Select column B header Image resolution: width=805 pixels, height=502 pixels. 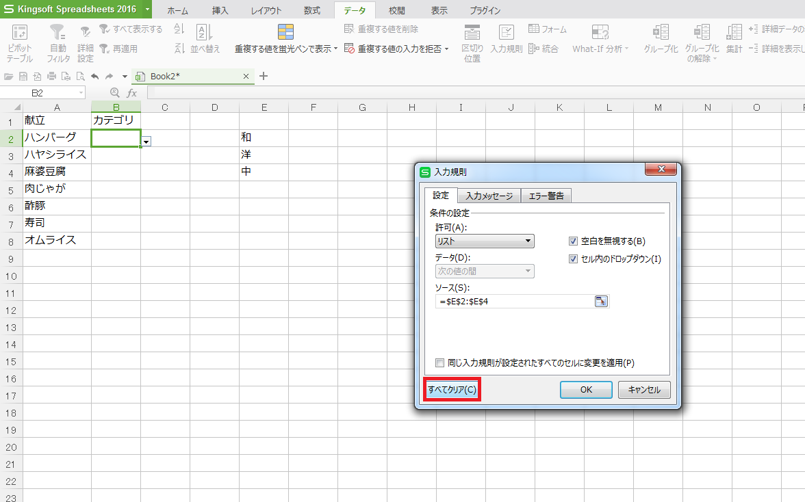pos(116,107)
